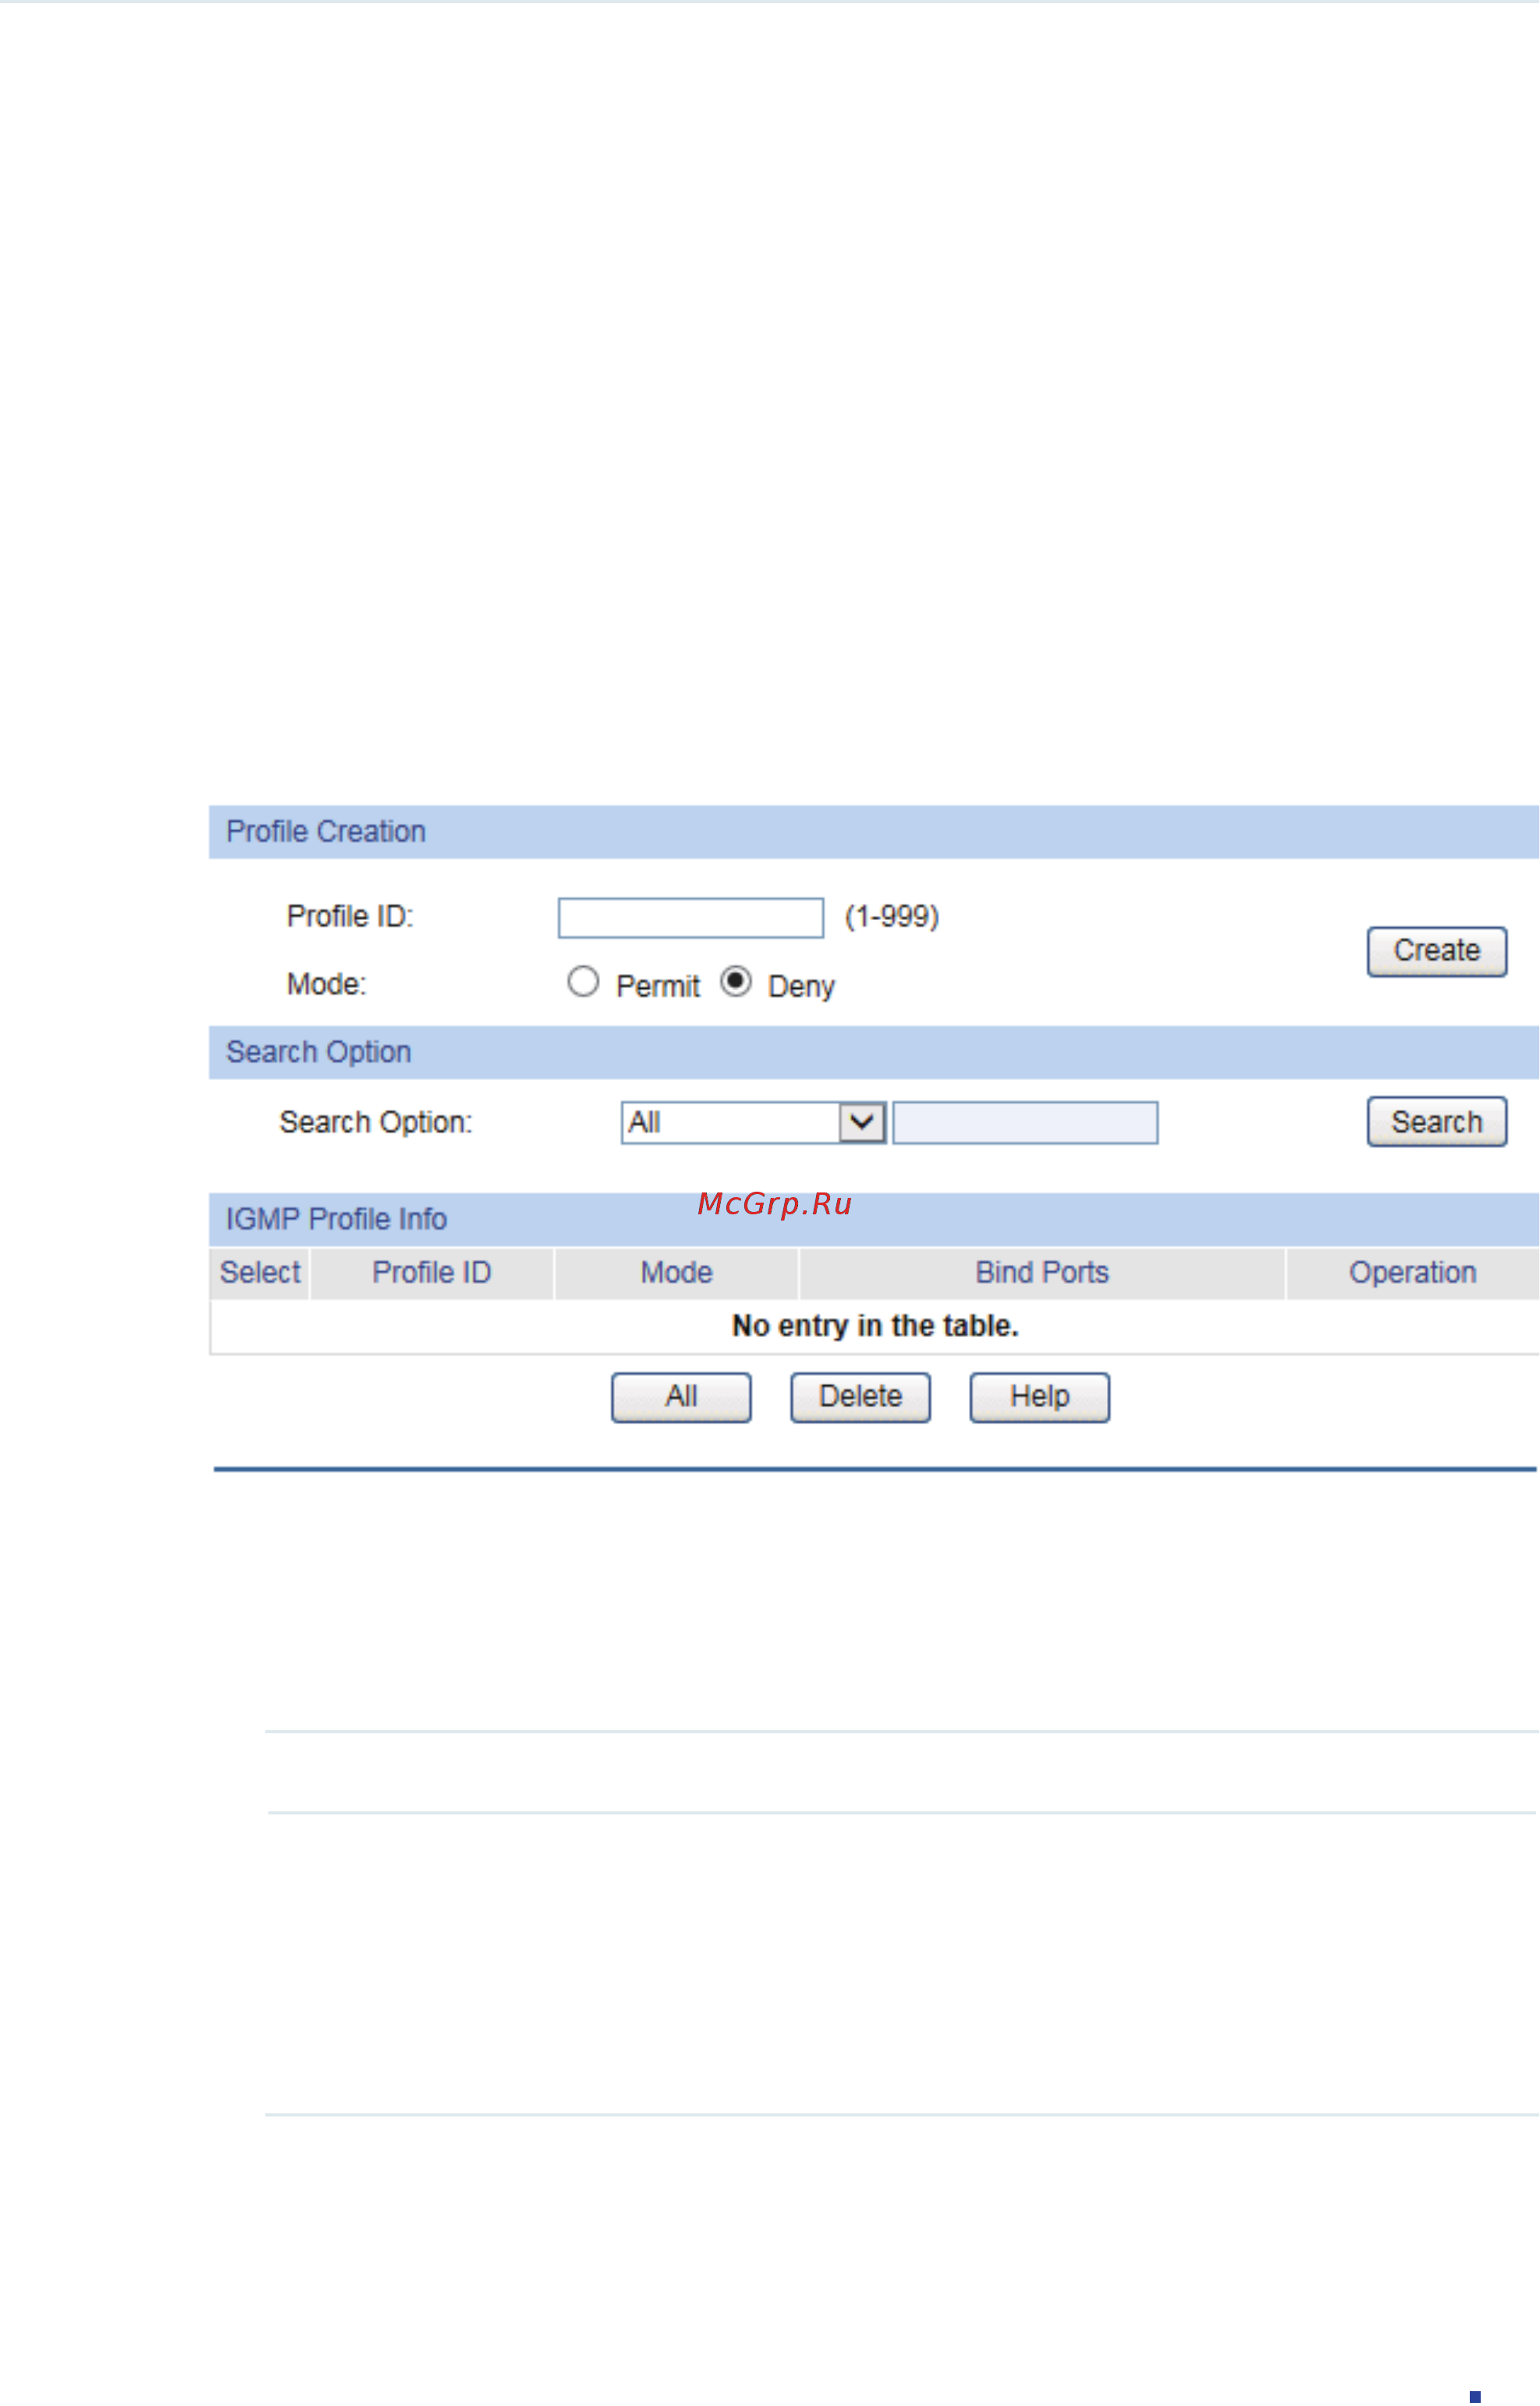Click the Bind Ports column header
Image resolution: width=1540 pixels, height=2406 pixels.
1042,1273
